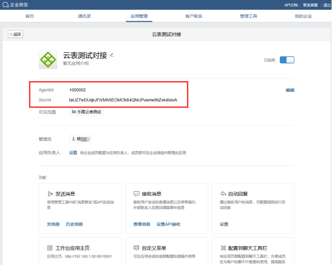Open the 首页 tab

coord(29,16)
